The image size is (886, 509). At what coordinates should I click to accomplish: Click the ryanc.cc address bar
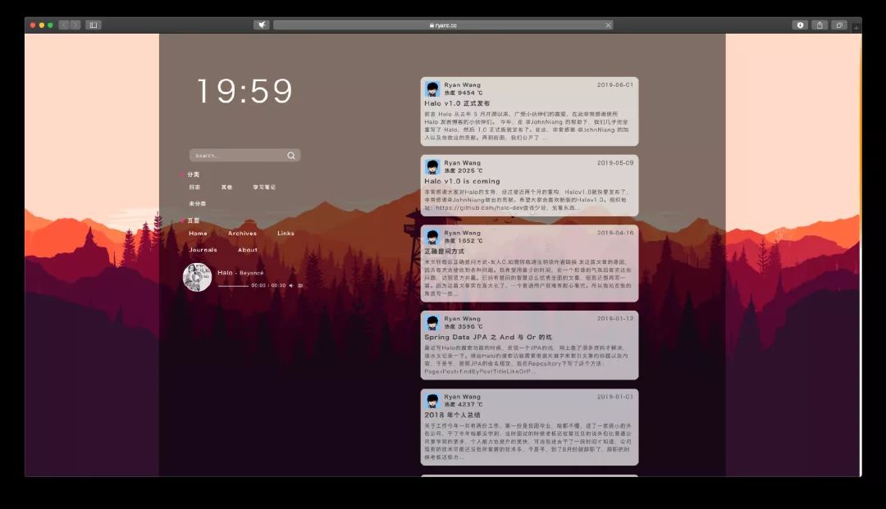pos(443,25)
